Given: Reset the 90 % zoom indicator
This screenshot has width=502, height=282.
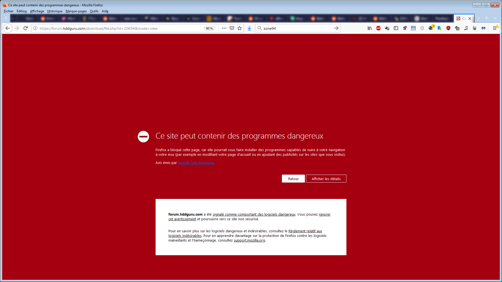Looking at the screenshot, I should pos(209,28).
